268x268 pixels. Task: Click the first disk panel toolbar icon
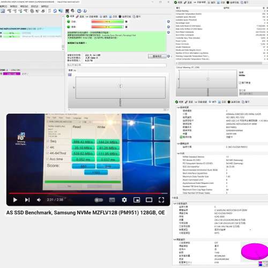(x=3, y=11)
